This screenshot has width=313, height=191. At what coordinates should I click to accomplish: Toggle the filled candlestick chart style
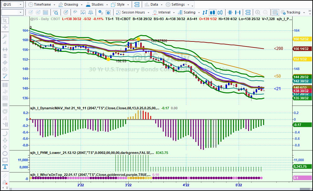[x=212, y=12]
